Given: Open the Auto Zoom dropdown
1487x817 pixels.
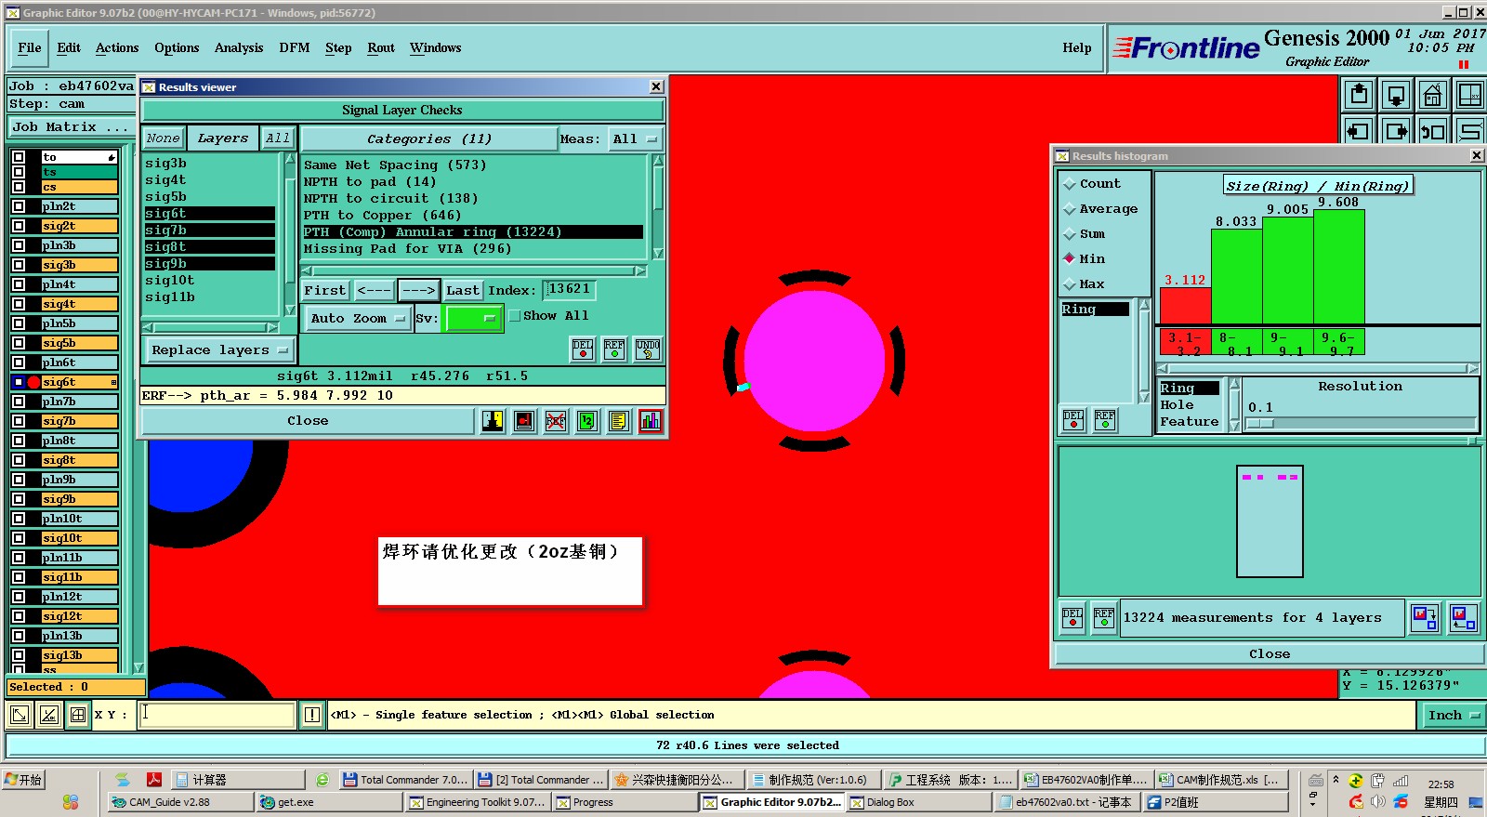Looking at the screenshot, I should pyautogui.click(x=358, y=318).
